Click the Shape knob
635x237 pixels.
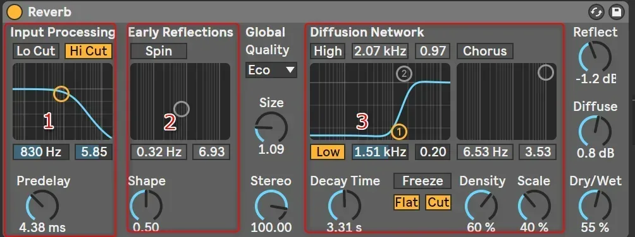pos(146,206)
